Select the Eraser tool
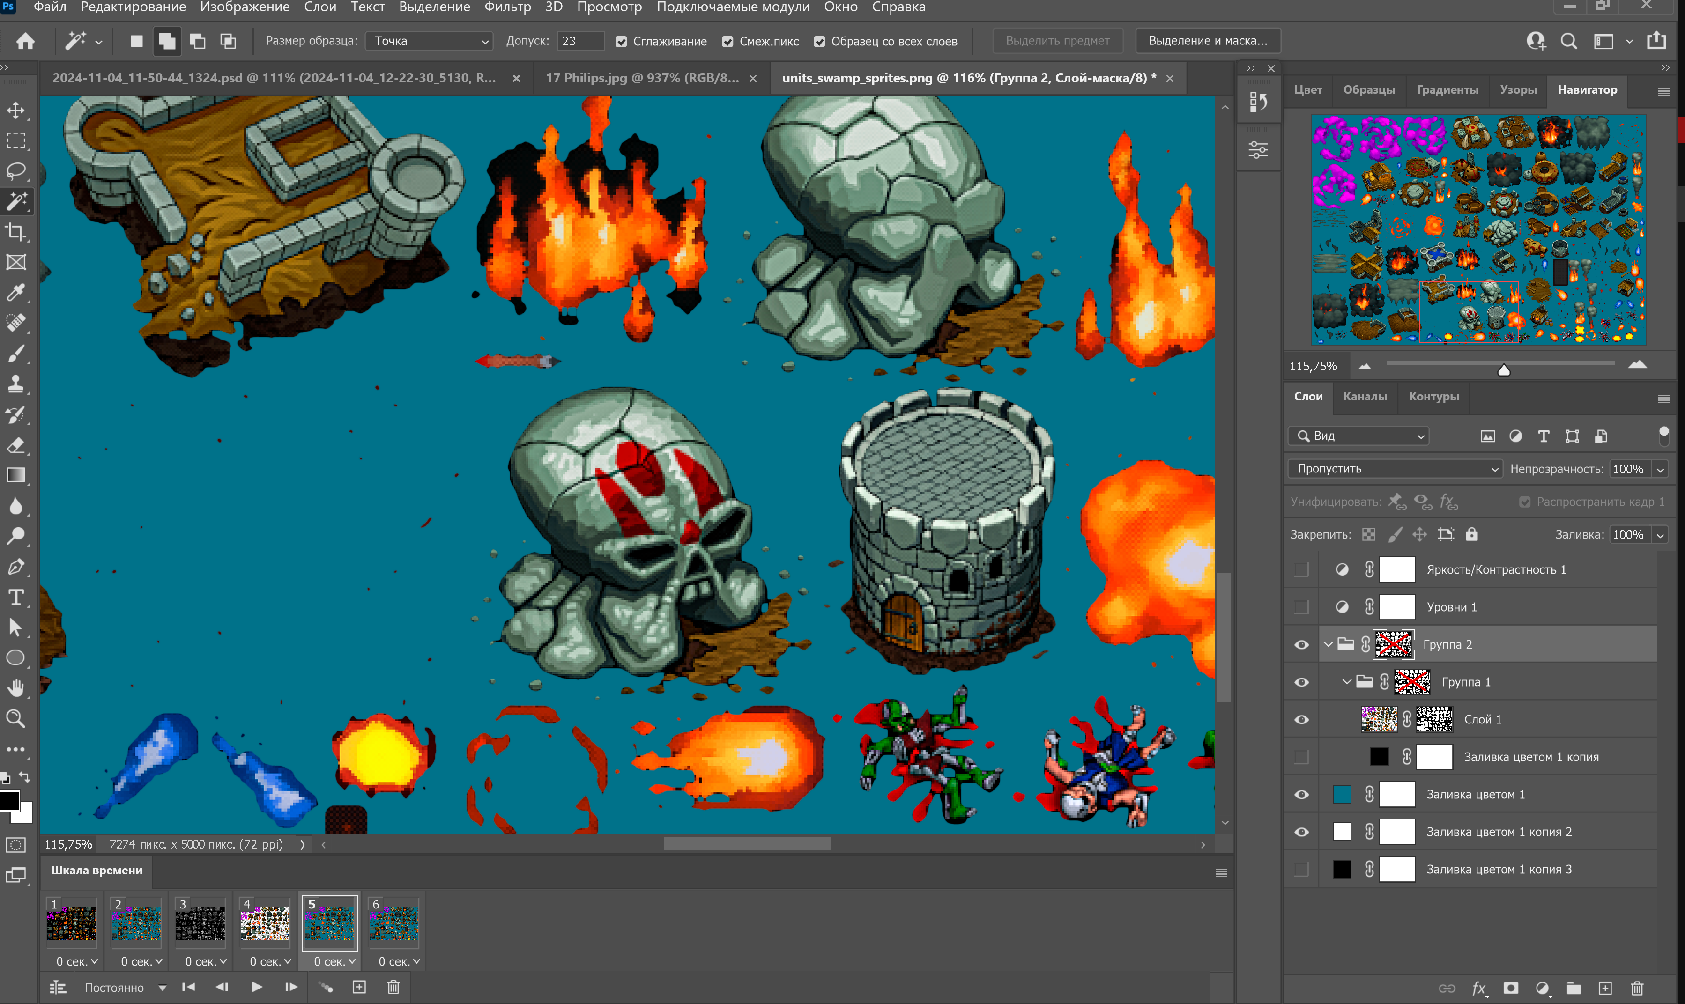The height and width of the screenshot is (1004, 1685). [x=16, y=445]
